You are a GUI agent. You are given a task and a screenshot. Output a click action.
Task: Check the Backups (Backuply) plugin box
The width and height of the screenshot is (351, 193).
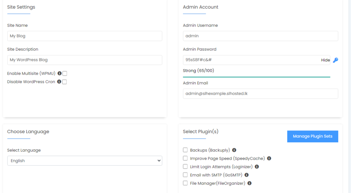185,150
